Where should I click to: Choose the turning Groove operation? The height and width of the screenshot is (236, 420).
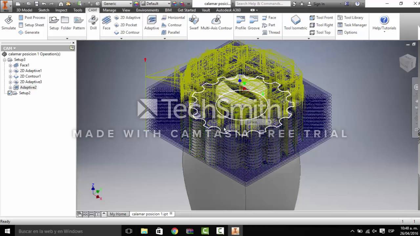point(254,23)
